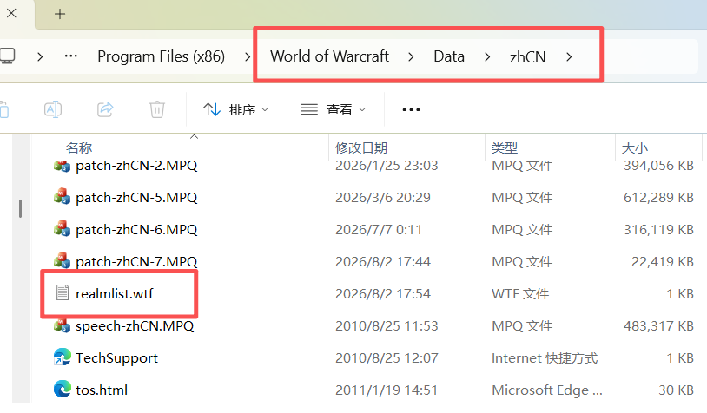Image resolution: width=707 pixels, height=413 pixels.
Task: Click the Paste toolbar icon
Action: point(4,109)
